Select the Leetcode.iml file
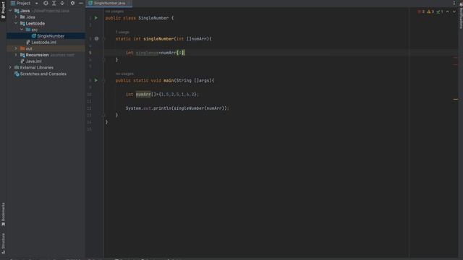 [43, 42]
